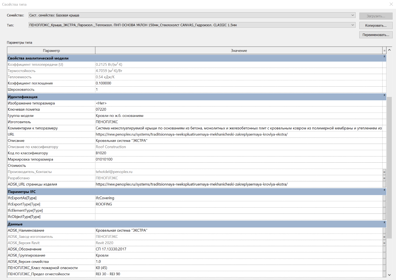The height and width of the screenshot is (280, 396).
Task: Click the scrollbar down arrow
Action: point(389,275)
